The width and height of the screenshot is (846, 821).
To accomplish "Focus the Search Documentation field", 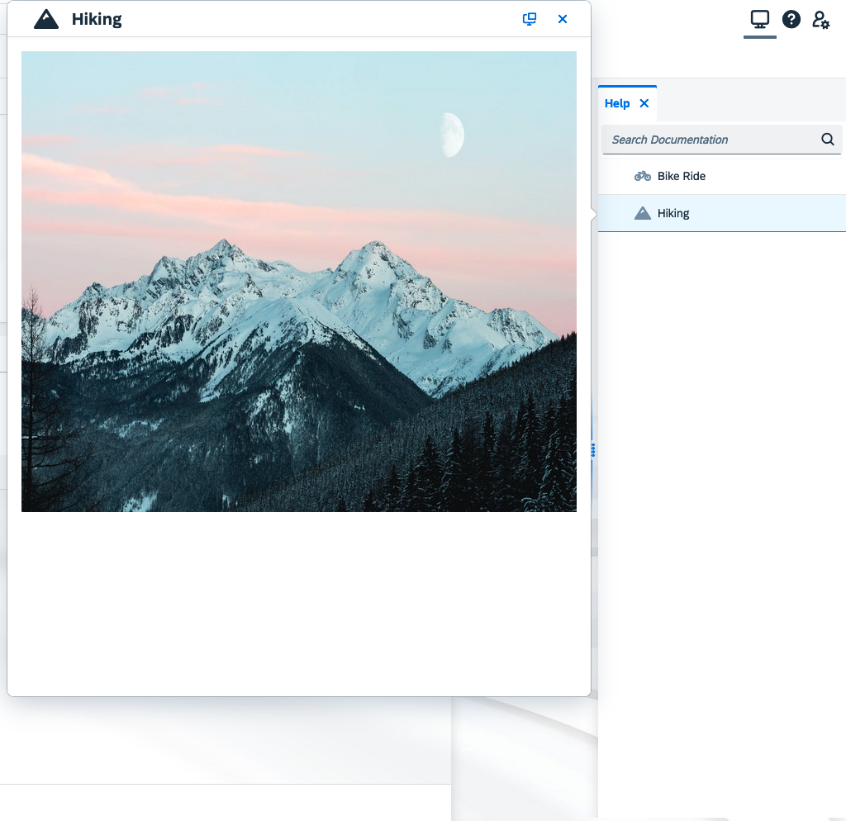I will (x=711, y=140).
